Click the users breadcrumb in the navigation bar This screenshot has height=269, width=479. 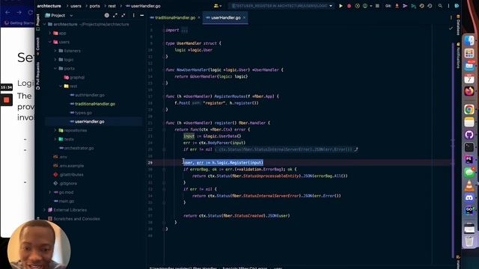76,6
